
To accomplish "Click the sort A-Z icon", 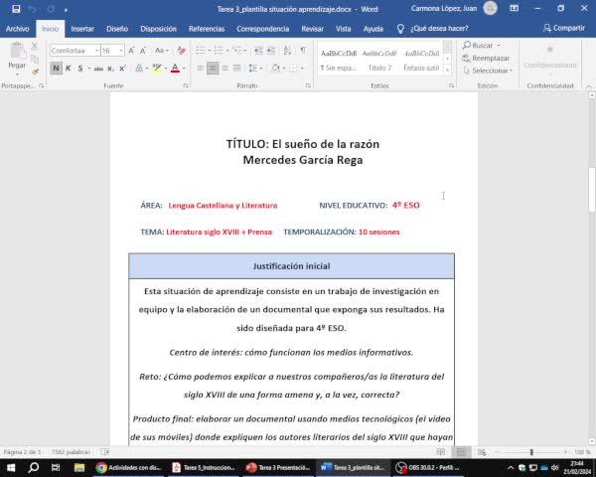I will point(286,50).
